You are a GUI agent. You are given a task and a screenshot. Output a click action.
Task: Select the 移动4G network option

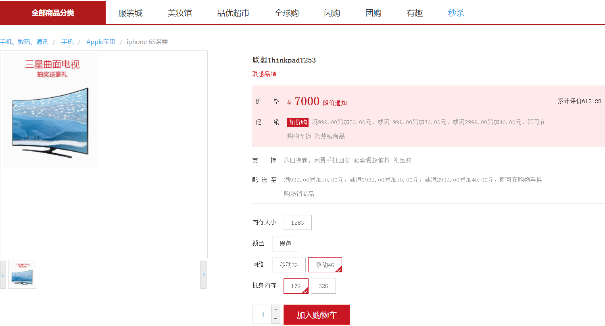coord(325,265)
